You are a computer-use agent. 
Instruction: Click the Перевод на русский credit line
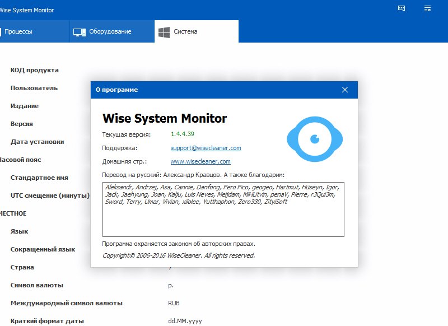pos(193,175)
